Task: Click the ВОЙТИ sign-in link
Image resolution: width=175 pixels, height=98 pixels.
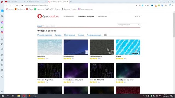Action: click(138, 16)
